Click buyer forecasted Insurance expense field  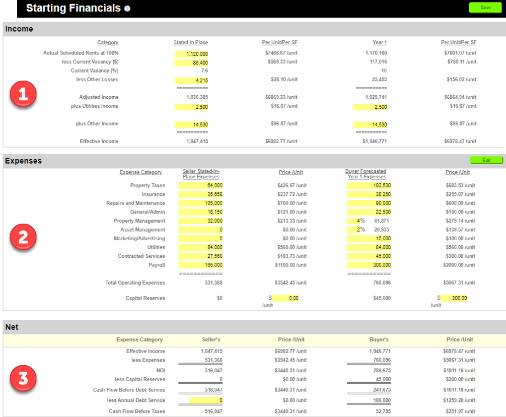tap(369, 194)
